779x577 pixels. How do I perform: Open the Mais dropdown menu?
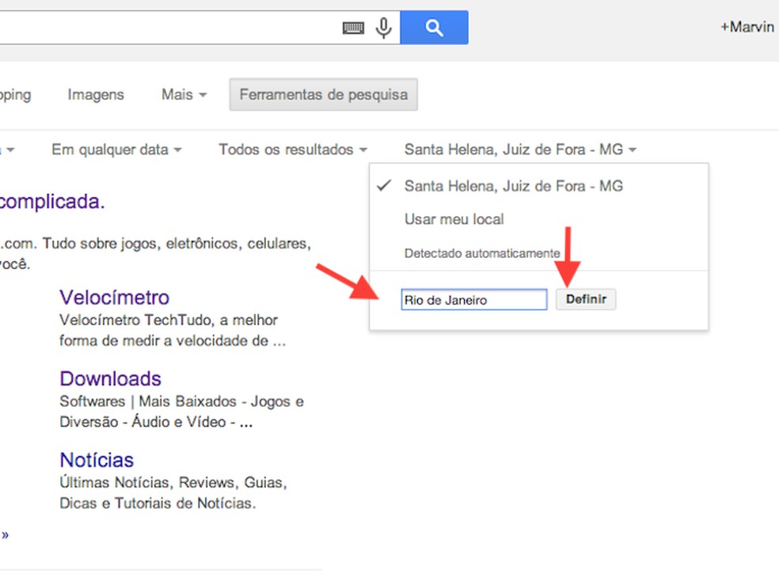pyautogui.click(x=182, y=94)
